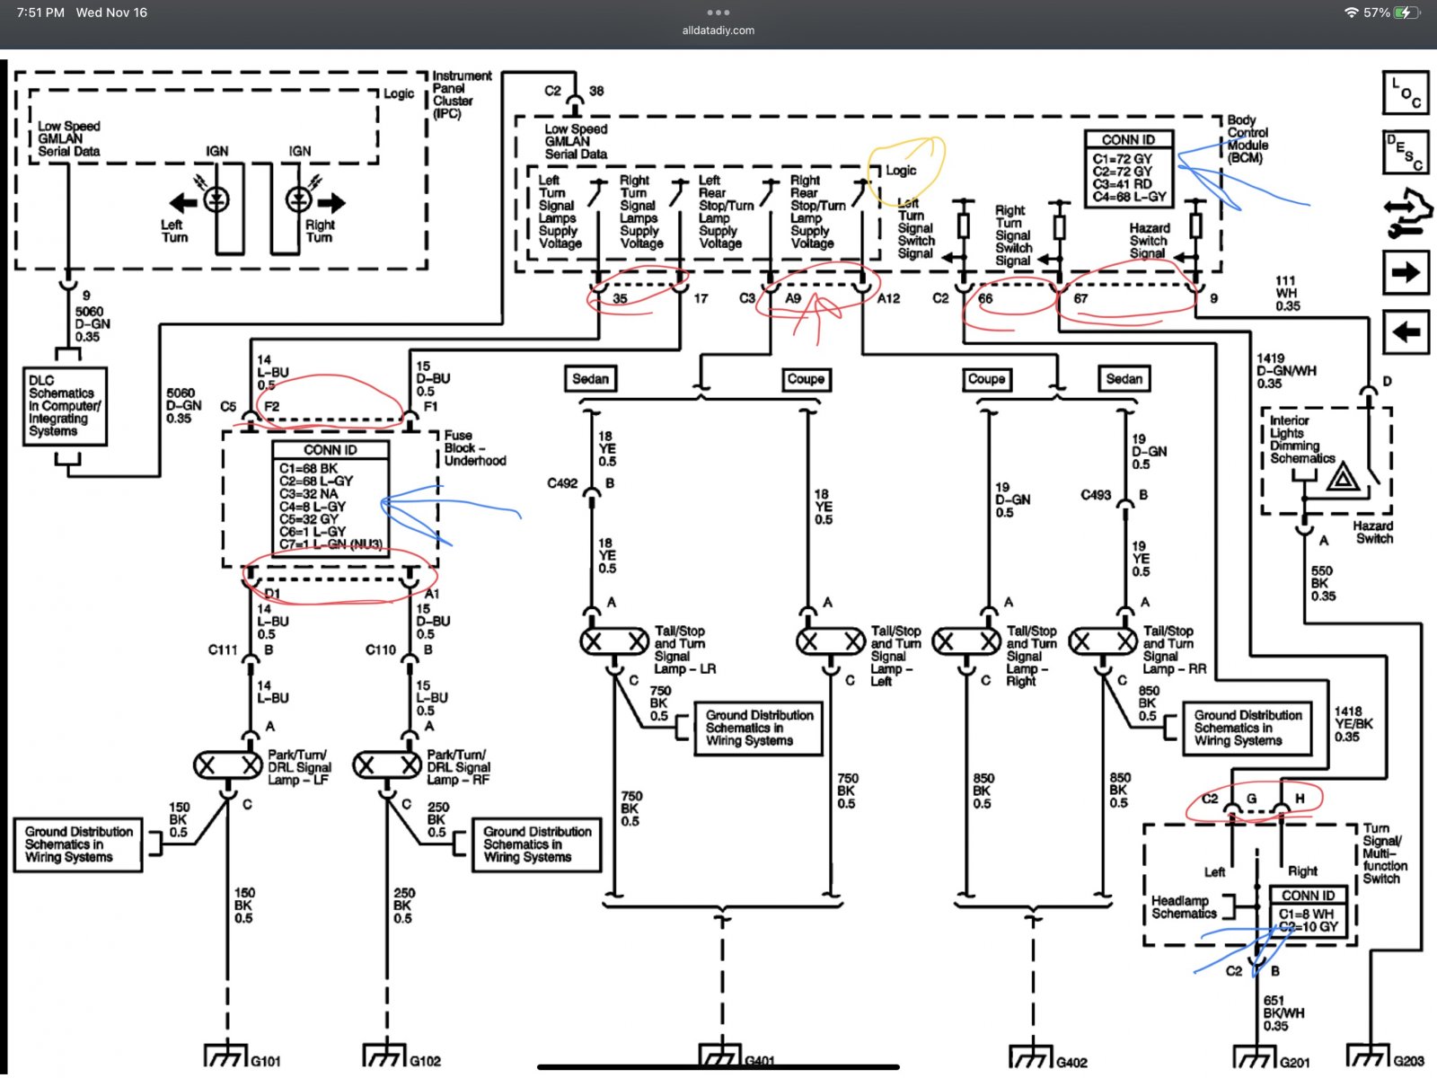Open Ground Distribution Schematics box near 850 BK
The image size is (1437, 1078).
1247,728
